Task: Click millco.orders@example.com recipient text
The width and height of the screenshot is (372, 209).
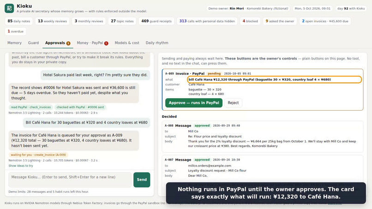Action: pos(210,166)
